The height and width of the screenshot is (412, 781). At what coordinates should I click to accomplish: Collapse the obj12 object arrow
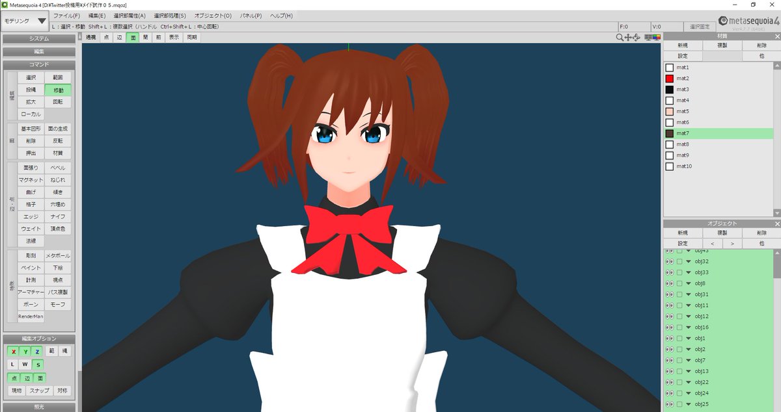point(689,316)
